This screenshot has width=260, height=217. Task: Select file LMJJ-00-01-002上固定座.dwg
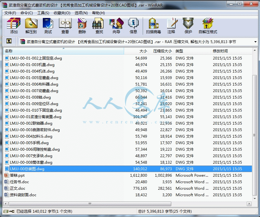pyautogui.click(x=36, y=58)
